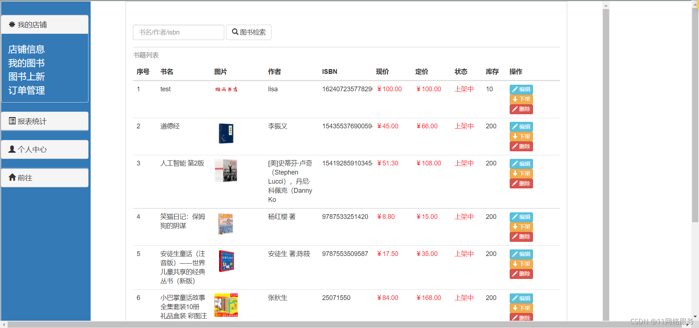
Task: Select the book title 道德经
Action: click(170, 126)
